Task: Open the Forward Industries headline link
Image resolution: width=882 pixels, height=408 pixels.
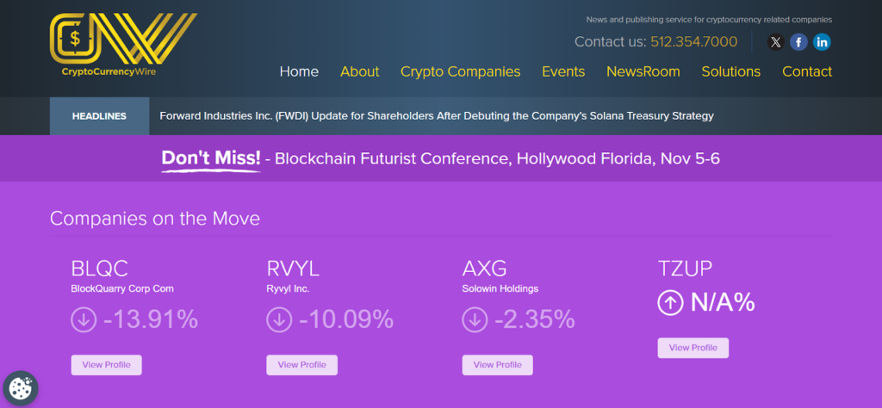Action: pos(437,115)
